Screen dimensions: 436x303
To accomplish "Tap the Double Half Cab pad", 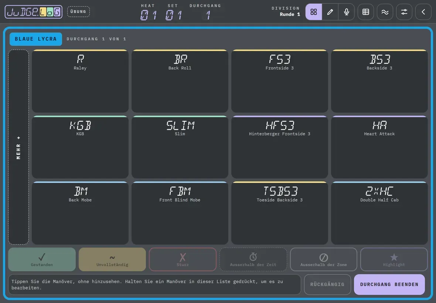I will (x=379, y=213).
